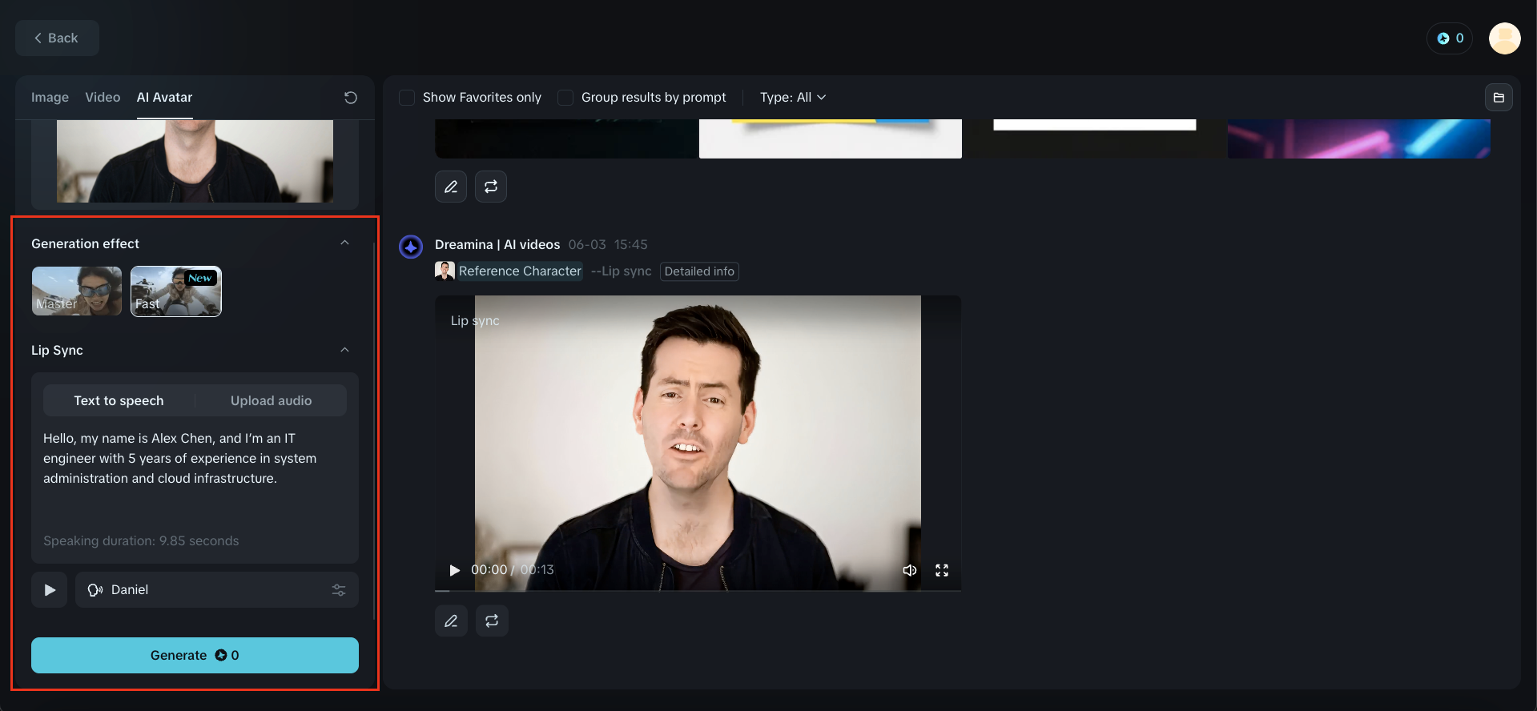The image size is (1537, 711).
Task: Switch to the Image tab
Action: coord(50,98)
